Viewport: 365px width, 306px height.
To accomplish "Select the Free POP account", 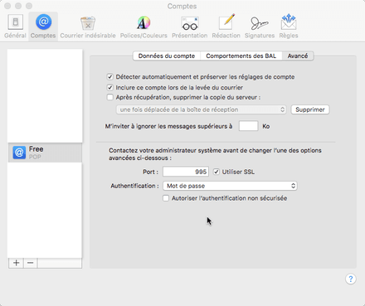I will coord(45,153).
